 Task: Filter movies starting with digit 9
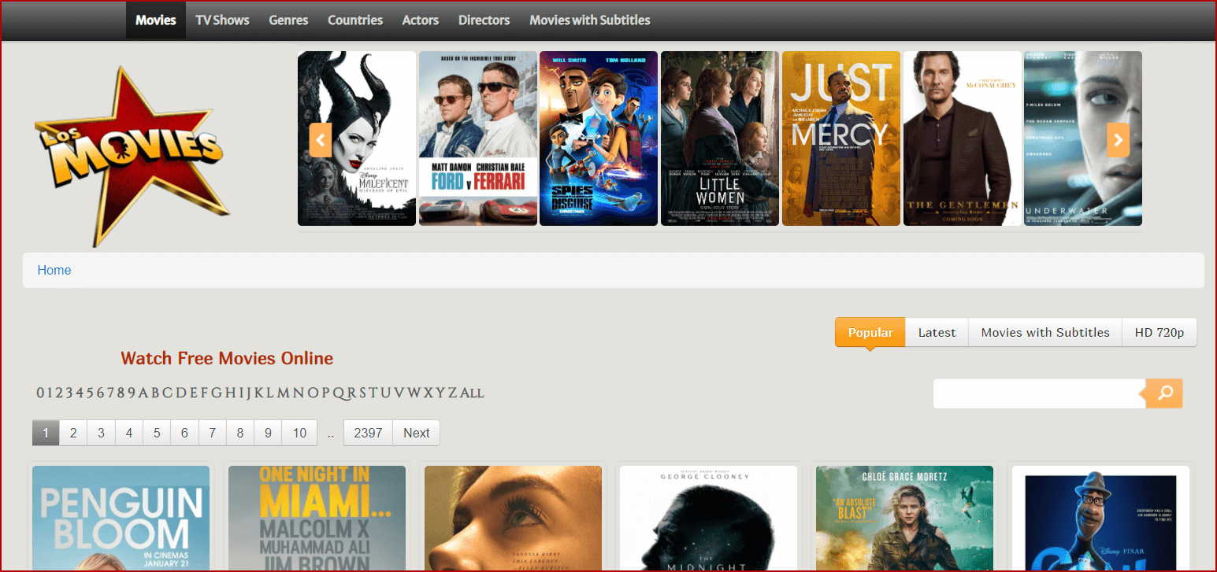(x=132, y=393)
